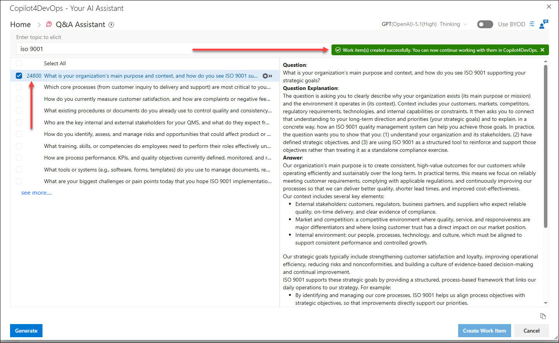This screenshot has width=559, height=343.
Task: Dismiss the success notification with its X
Action: point(542,50)
